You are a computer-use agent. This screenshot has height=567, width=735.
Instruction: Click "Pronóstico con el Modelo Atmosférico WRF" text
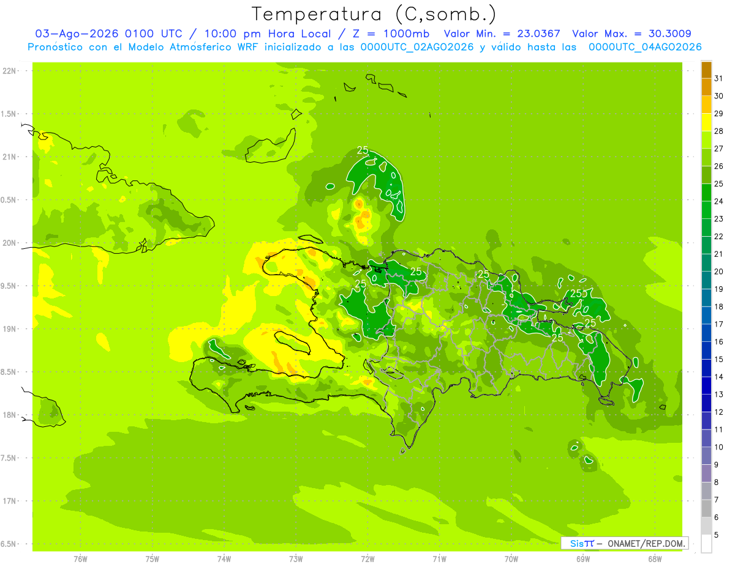tap(144, 47)
